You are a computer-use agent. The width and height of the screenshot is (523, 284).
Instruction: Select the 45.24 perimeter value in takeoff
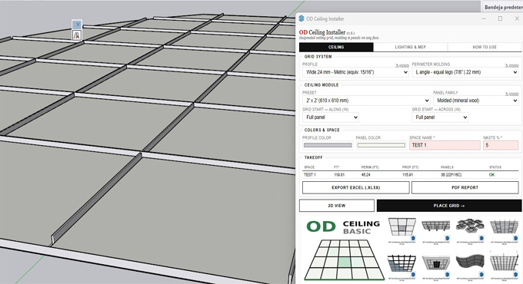coord(365,175)
